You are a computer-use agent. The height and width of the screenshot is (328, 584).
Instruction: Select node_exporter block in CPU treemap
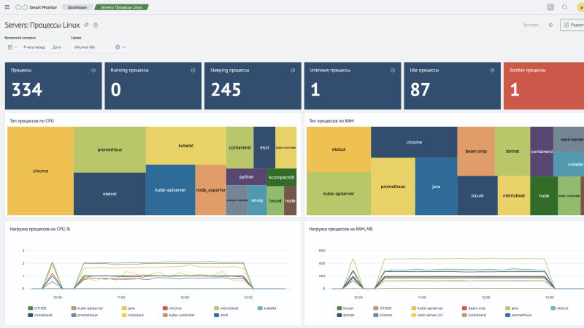click(210, 190)
